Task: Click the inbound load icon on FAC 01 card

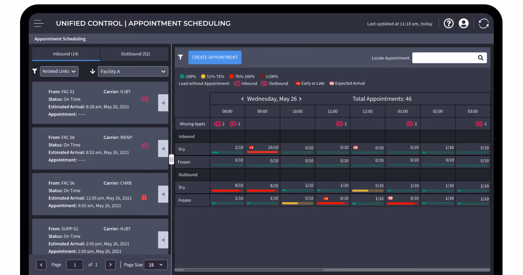Action: coord(145,99)
